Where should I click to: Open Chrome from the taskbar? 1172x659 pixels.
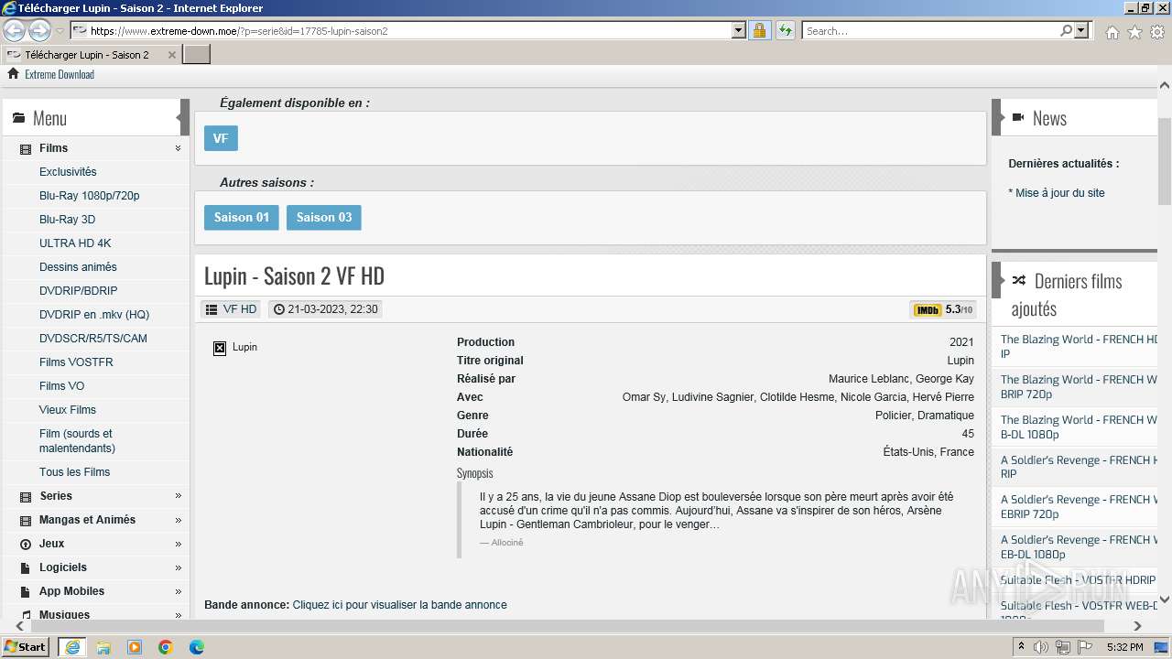point(166,647)
